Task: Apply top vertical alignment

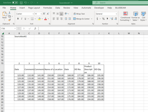Action: (x=54, y=14)
